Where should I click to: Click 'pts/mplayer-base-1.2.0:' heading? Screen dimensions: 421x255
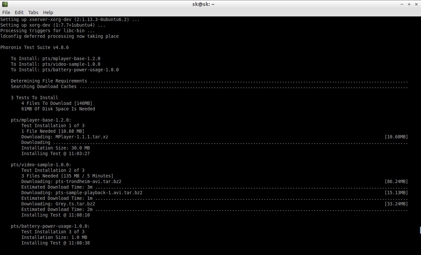(41, 120)
